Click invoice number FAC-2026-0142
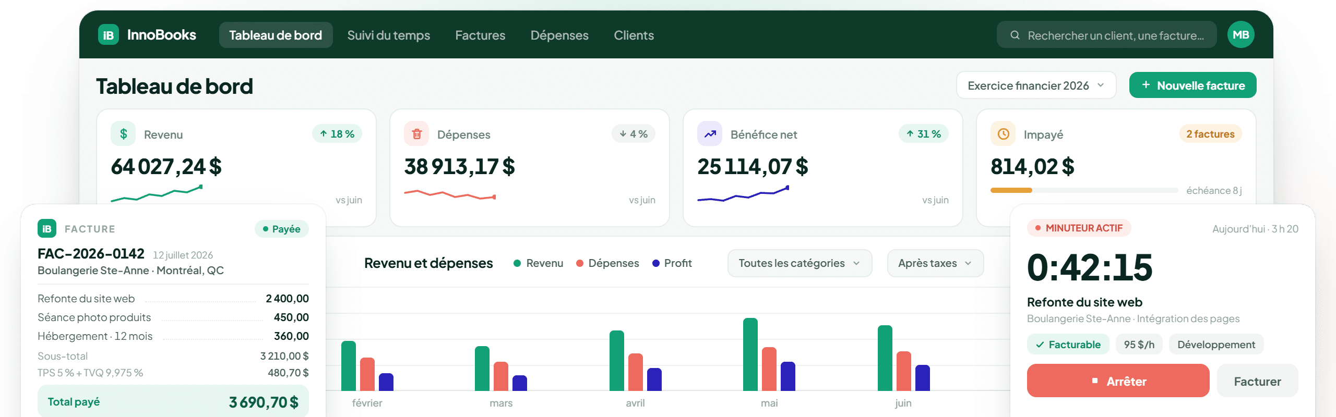 pyautogui.click(x=91, y=253)
